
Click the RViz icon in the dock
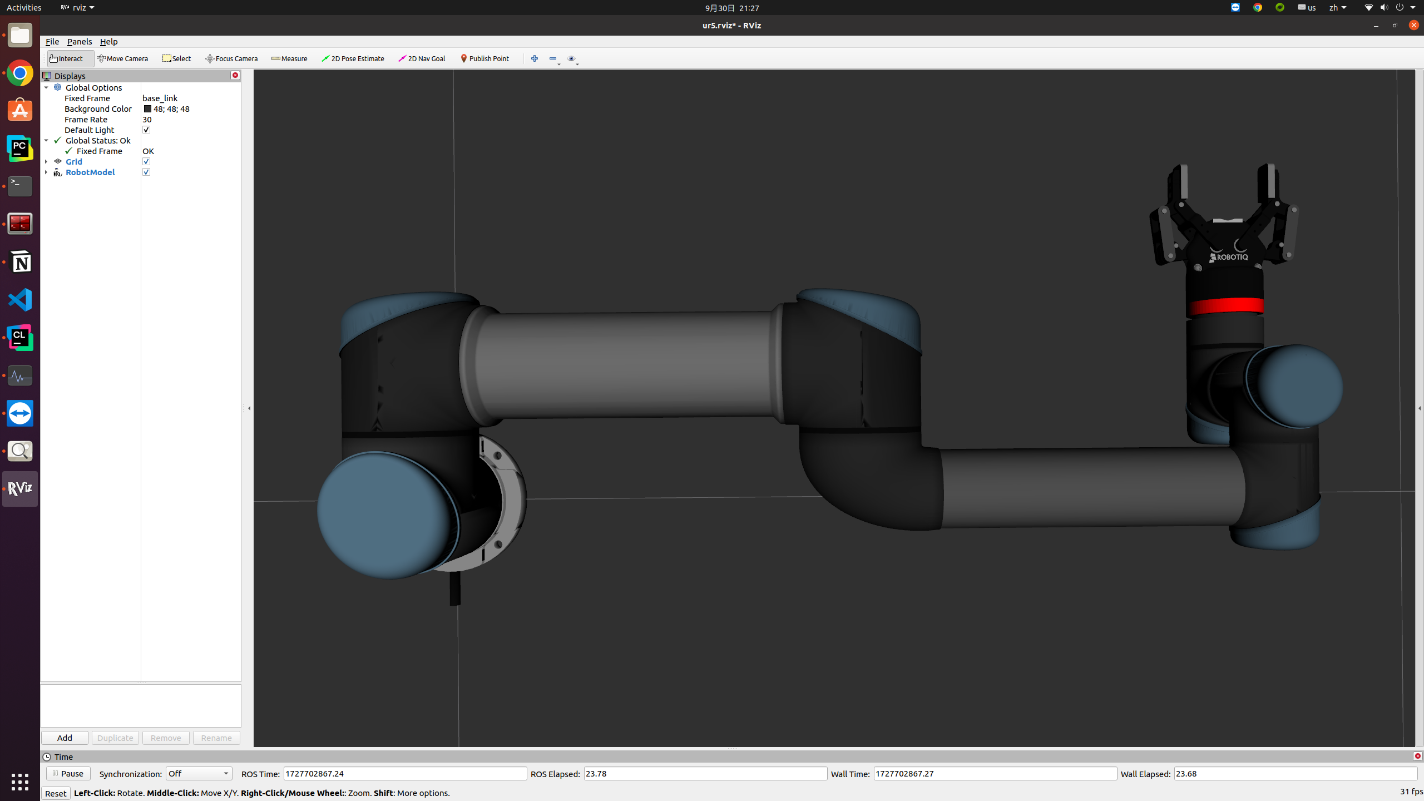pyautogui.click(x=20, y=489)
